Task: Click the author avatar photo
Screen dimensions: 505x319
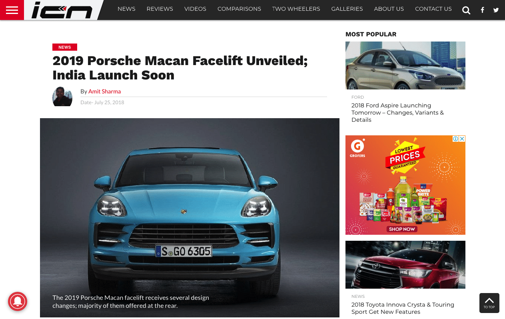Action: coord(62,96)
